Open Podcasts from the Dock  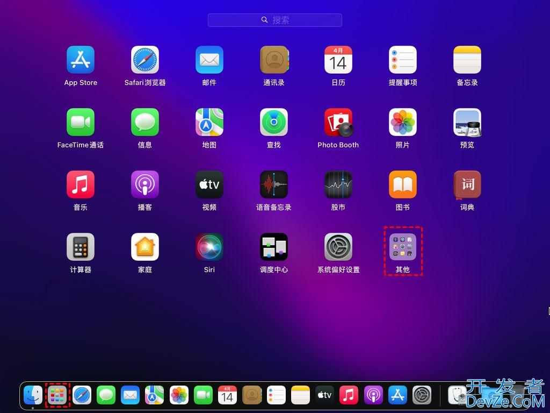click(373, 395)
